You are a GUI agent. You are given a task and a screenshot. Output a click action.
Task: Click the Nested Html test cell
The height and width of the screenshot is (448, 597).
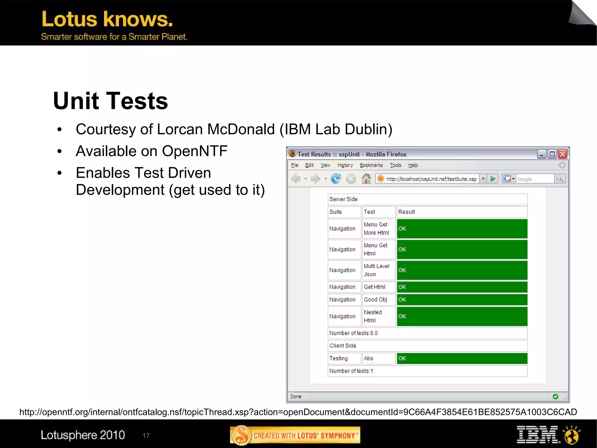[x=379, y=316]
